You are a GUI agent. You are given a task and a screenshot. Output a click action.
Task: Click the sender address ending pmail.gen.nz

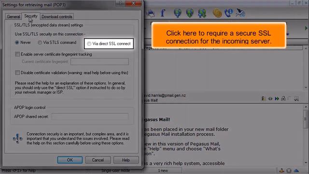165,95
